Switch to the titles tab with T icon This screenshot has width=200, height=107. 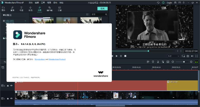point(21,9)
